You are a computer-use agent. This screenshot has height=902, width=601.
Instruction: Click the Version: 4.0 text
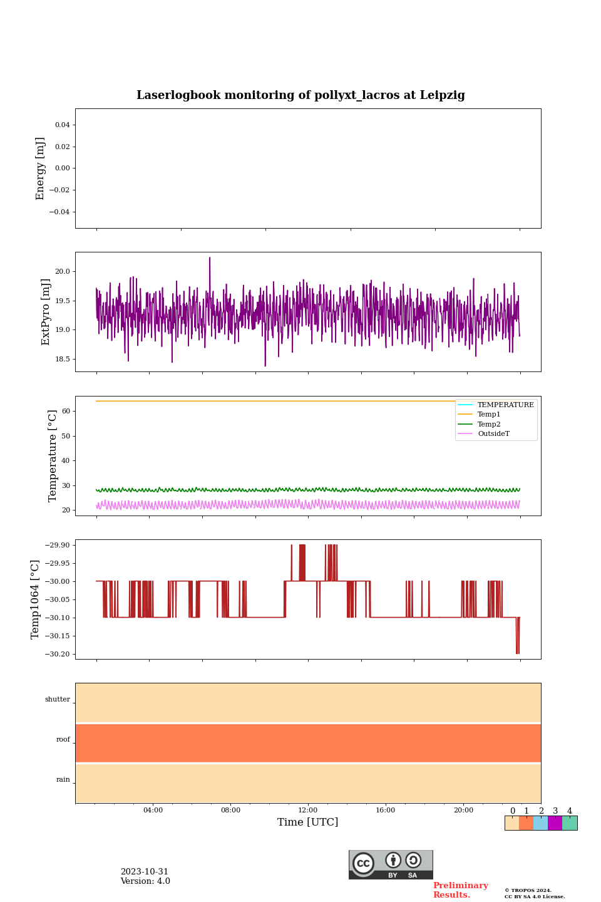(145, 881)
